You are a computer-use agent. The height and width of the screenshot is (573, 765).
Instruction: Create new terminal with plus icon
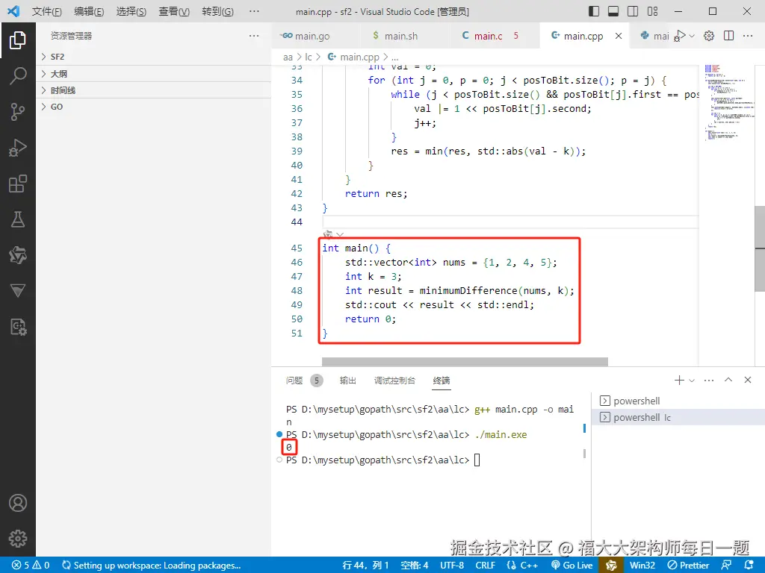pyautogui.click(x=678, y=380)
